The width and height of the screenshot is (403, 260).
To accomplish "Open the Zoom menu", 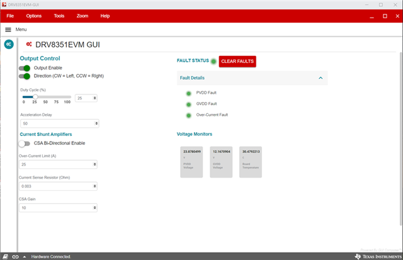I will (x=82, y=16).
